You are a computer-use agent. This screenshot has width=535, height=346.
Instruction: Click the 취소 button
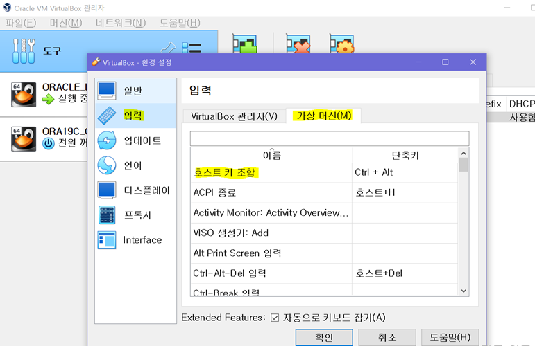coord(387,337)
